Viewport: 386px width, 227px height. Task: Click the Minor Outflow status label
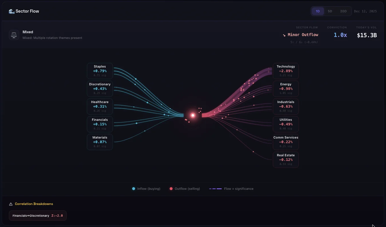(x=303, y=35)
